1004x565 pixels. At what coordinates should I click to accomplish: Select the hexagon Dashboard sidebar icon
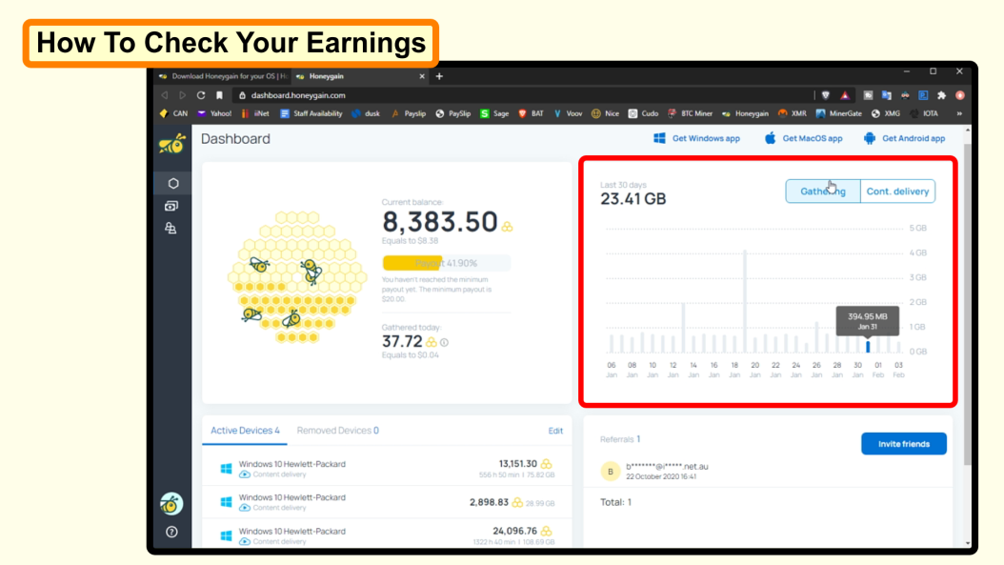click(x=172, y=183)
